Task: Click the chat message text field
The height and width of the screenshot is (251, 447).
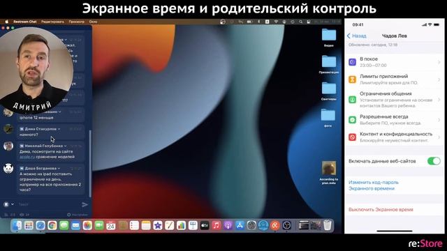Action: point(48,204)
